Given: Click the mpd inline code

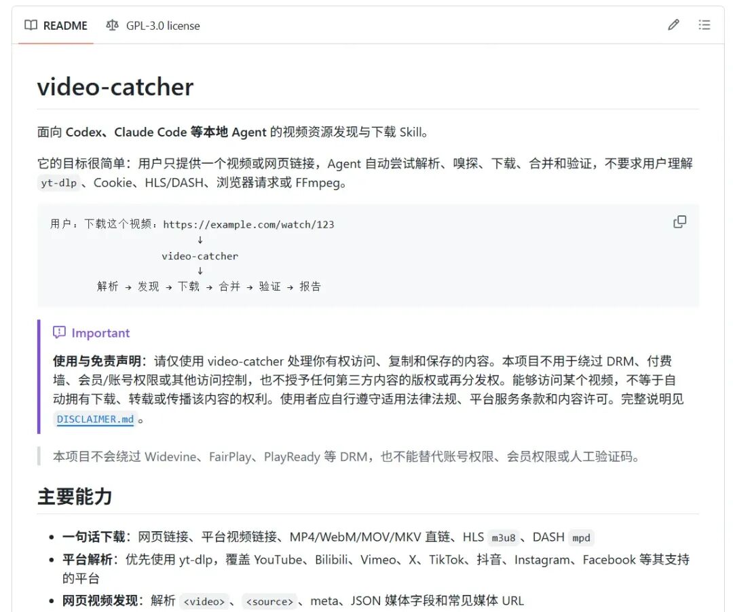Looking at the screenshot, I should point(581,537).
